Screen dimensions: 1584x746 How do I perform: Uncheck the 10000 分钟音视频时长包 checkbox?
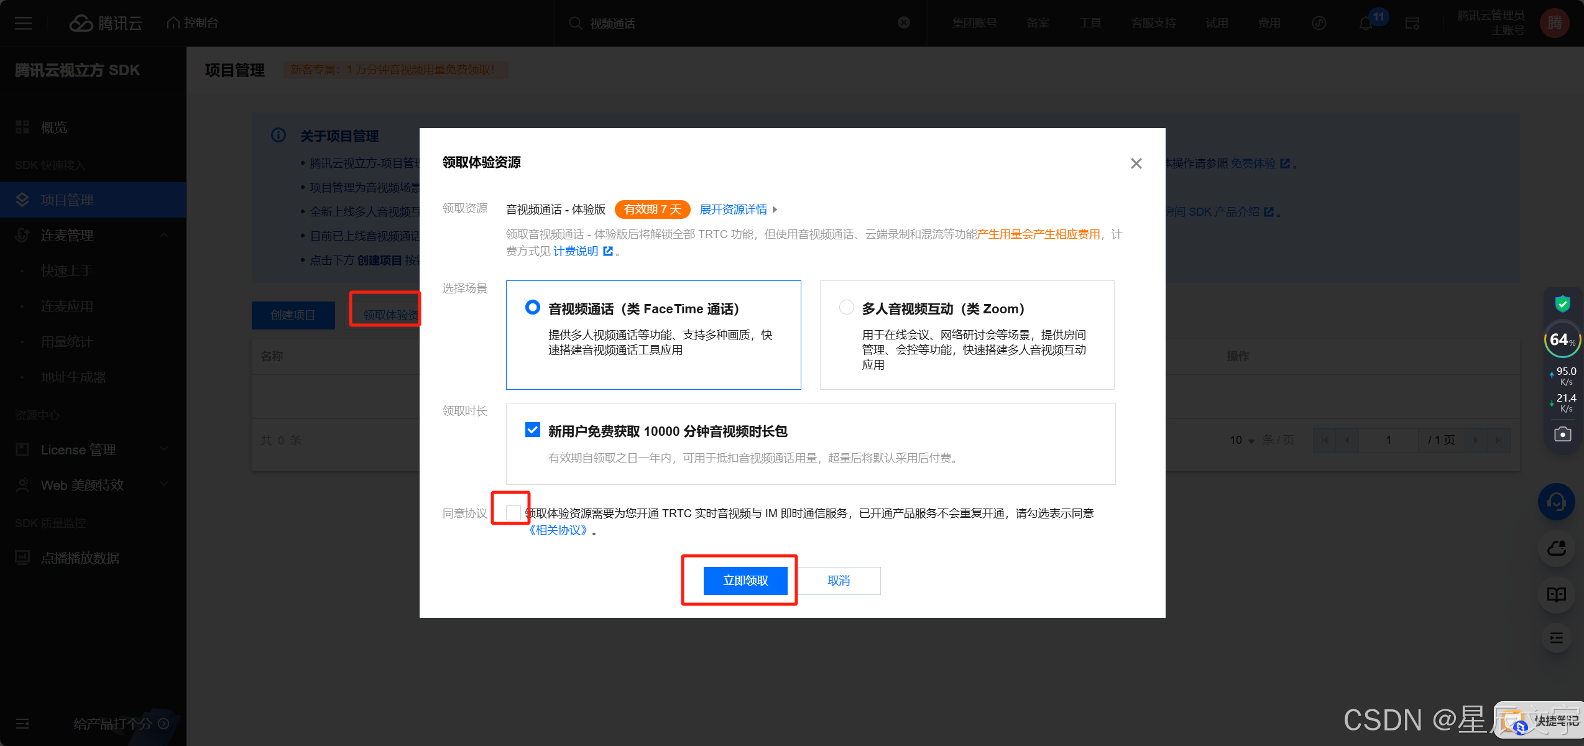pyautogui.click(x=533, y=430)
